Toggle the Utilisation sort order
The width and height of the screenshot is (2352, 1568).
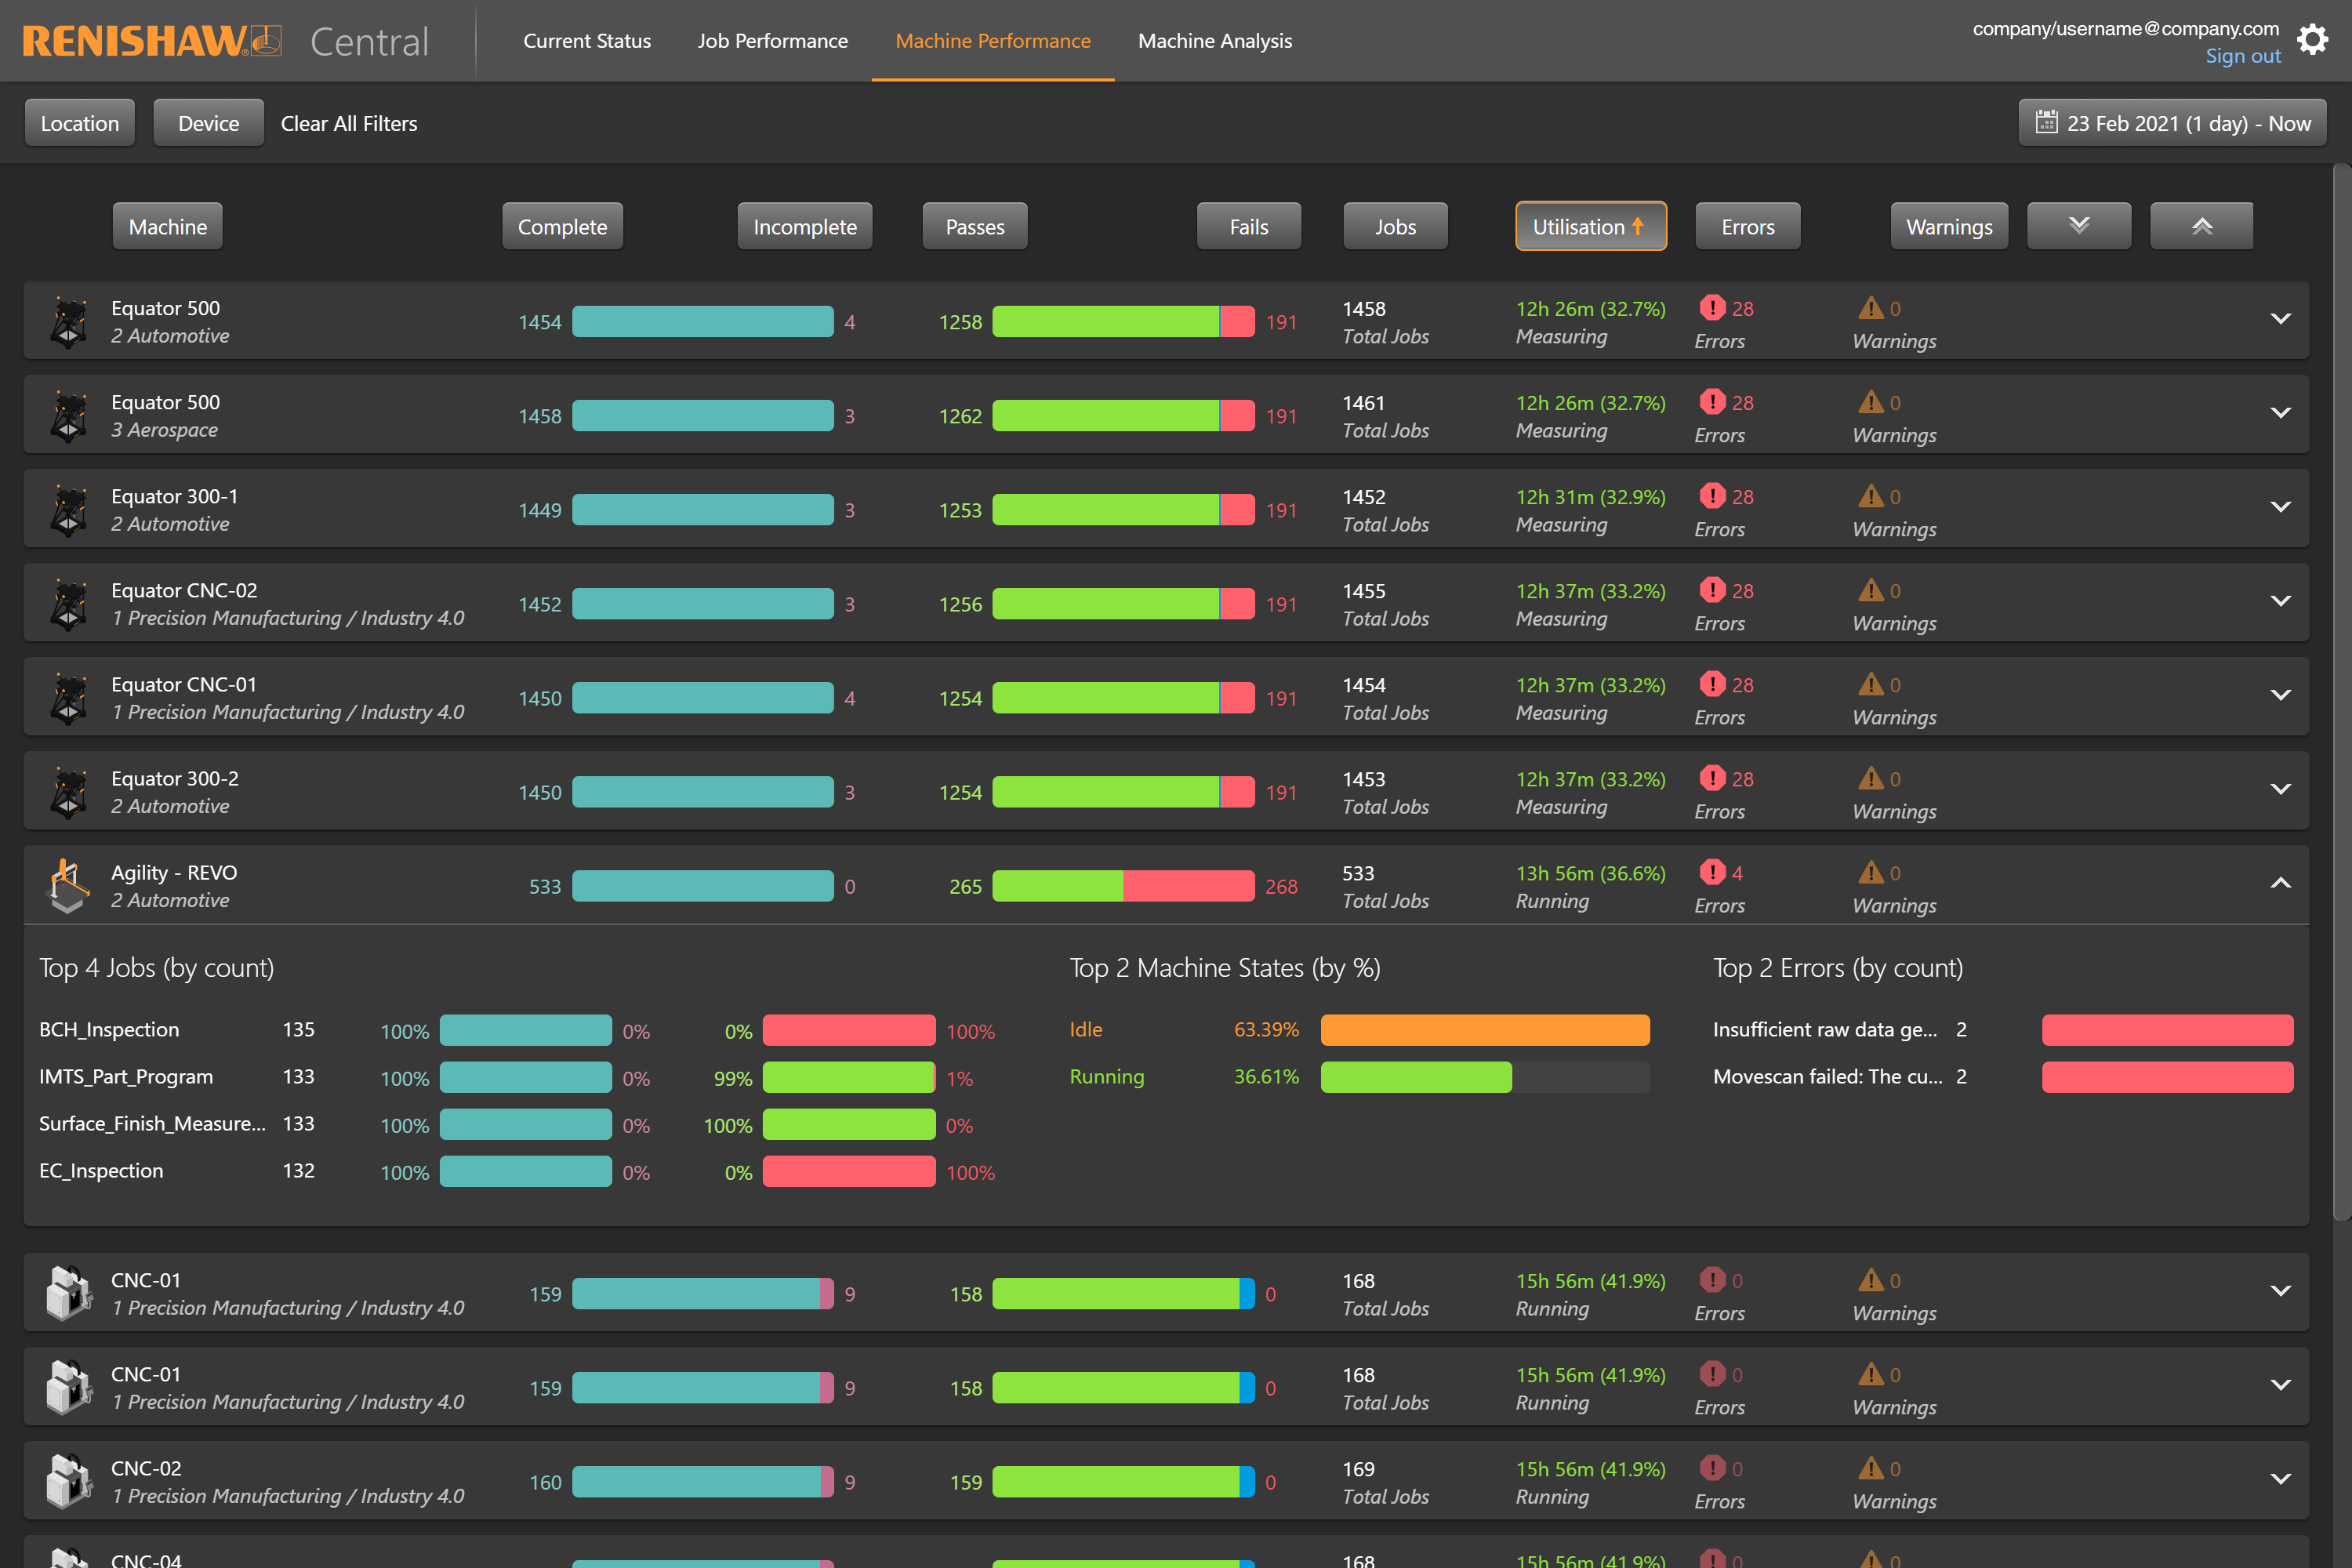pyautogui.click(x=1590, y=227)
